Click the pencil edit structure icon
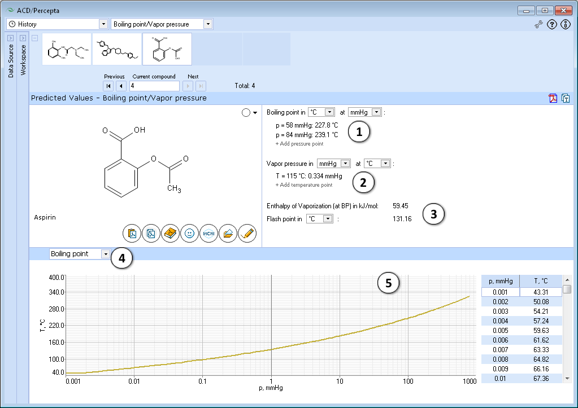Image resolution: width=578 pixels, height=408 pixels. (247, 234)
